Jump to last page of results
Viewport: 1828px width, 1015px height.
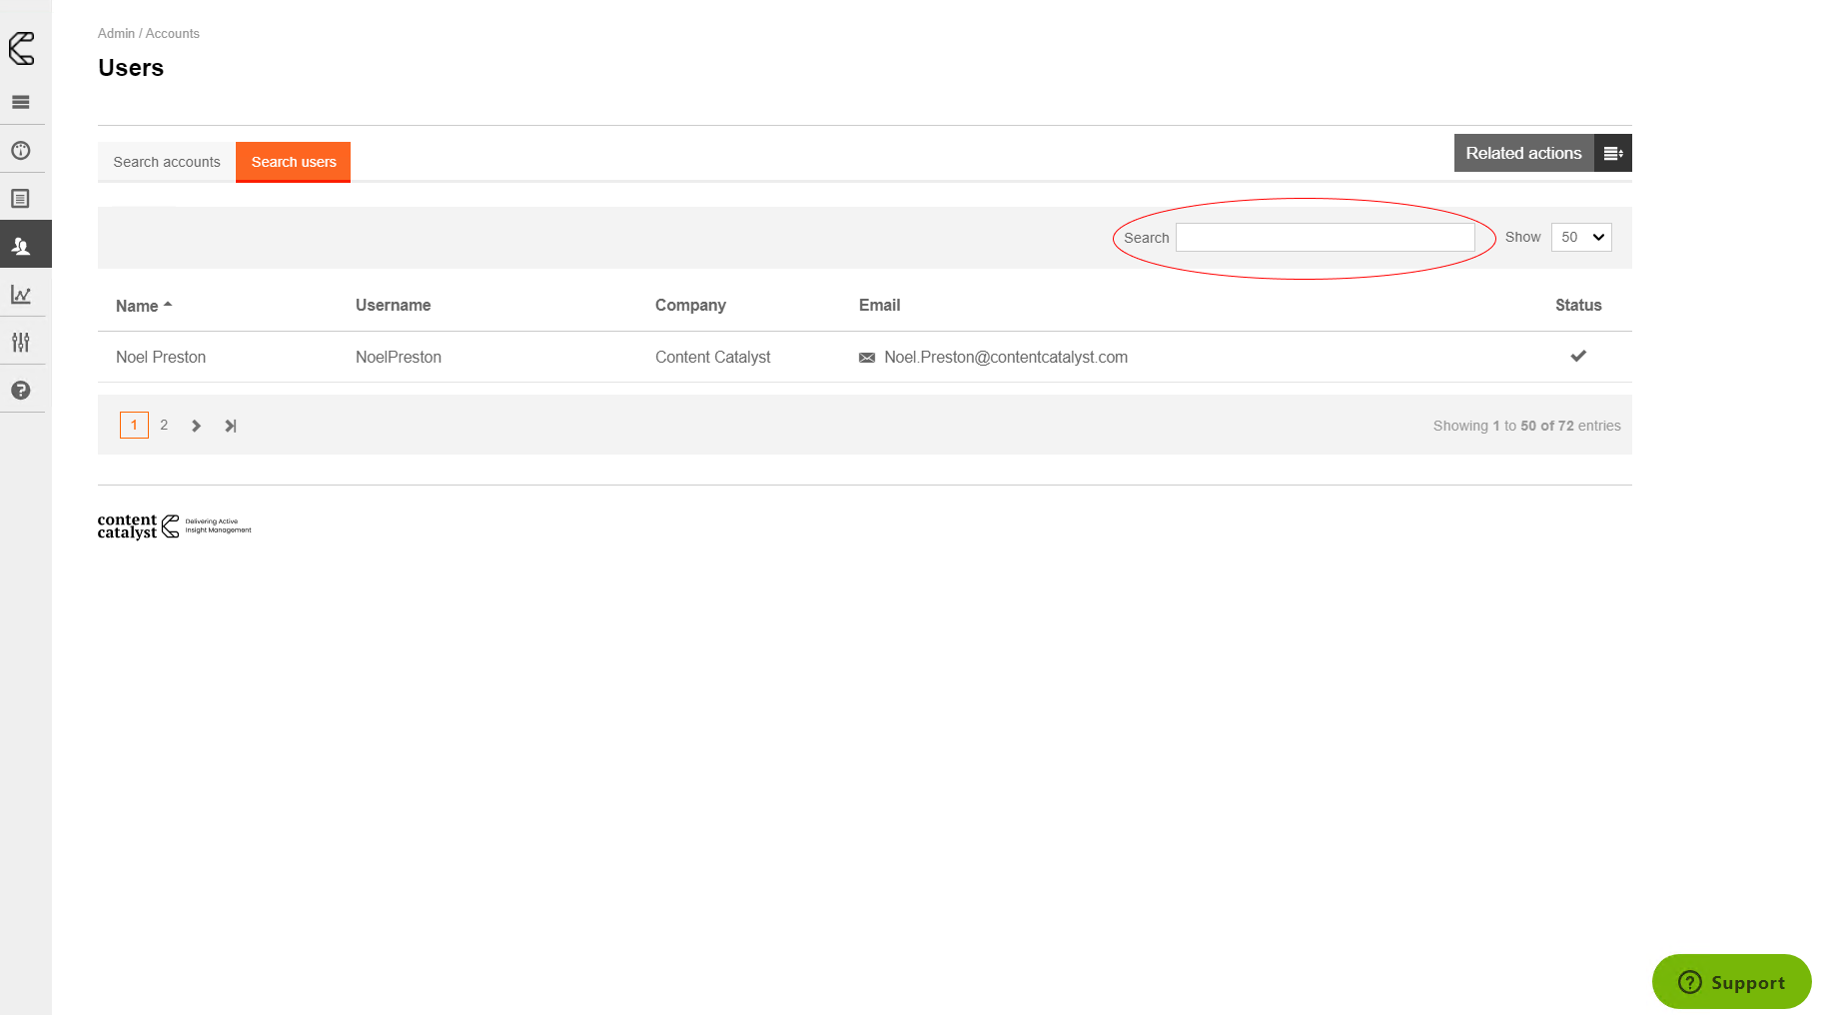(x=231, y=426)
